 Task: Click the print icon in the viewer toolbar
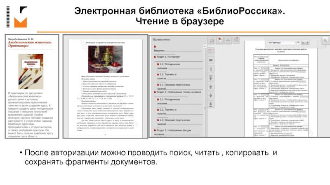(x=211, y=41)
